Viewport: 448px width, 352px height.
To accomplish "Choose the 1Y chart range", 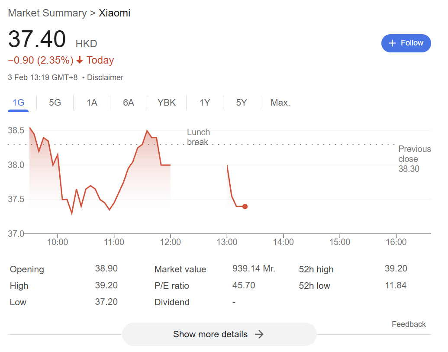I will tap(205, 102).
